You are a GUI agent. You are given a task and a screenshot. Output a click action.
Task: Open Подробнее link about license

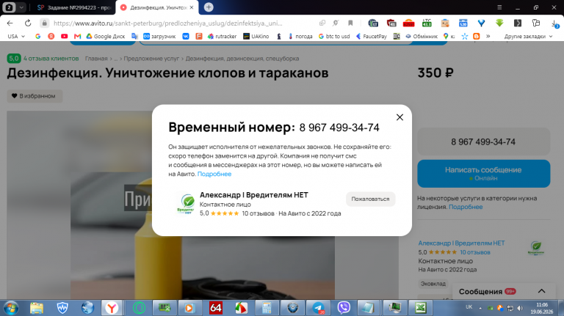(x=466, y=207)
